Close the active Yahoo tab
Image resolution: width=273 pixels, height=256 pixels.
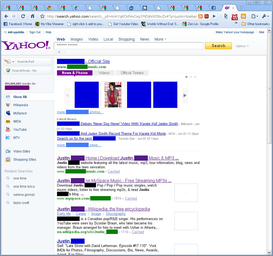click(x=233, y=8)
